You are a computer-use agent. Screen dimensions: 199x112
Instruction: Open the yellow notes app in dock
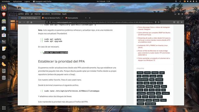4,49
